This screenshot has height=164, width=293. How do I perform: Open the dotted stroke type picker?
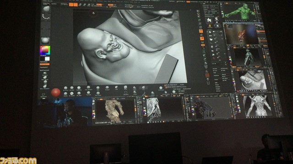(x=46, y=16)
